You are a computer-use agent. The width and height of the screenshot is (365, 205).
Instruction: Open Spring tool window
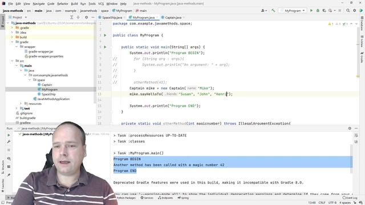click(183, 198)
